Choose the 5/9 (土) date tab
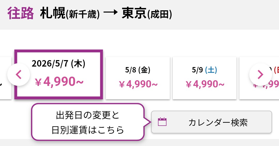 [x=205, y=78]
